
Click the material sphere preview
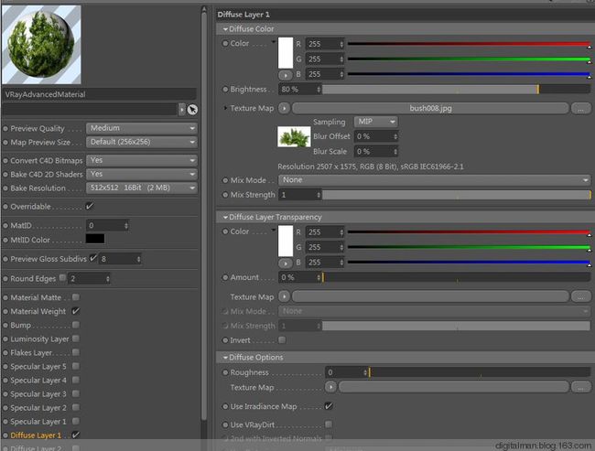(41, 45)
